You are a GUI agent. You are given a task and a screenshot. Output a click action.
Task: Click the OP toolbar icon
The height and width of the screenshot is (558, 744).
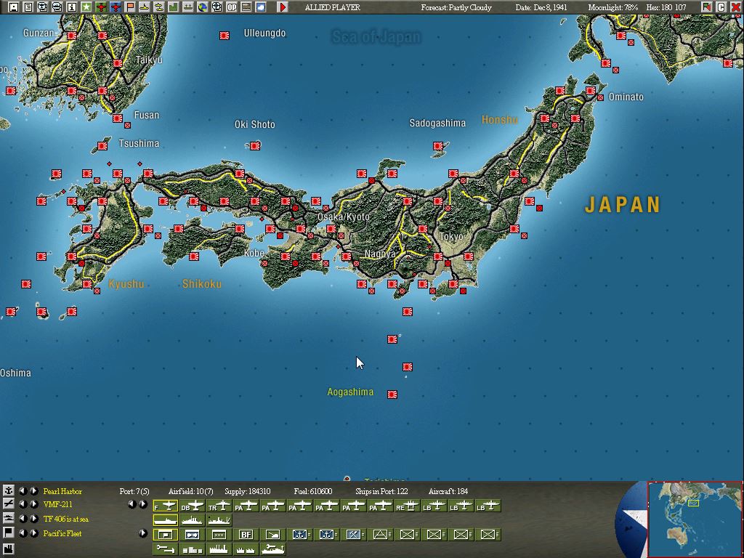click(x=232, y=7)
